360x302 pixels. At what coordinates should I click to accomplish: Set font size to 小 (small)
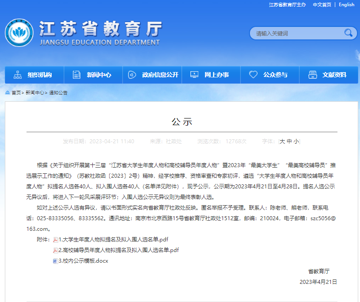point(296,141)
